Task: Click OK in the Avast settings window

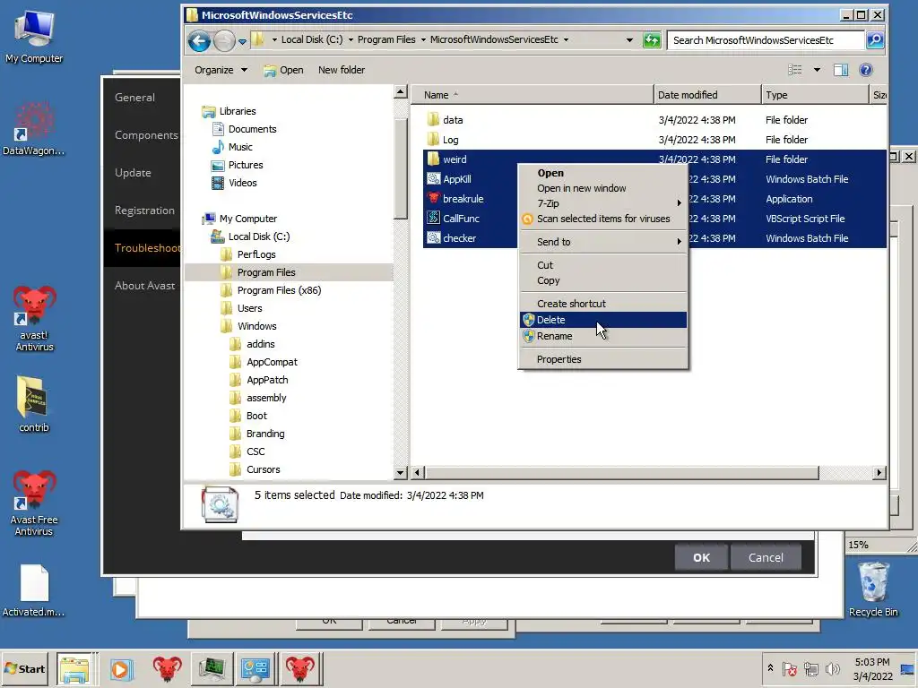Action: (x=701, y=558)
